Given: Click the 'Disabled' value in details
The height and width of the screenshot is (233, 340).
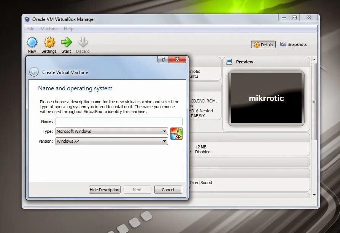Looking at the screenshot, I should point(203,152).
